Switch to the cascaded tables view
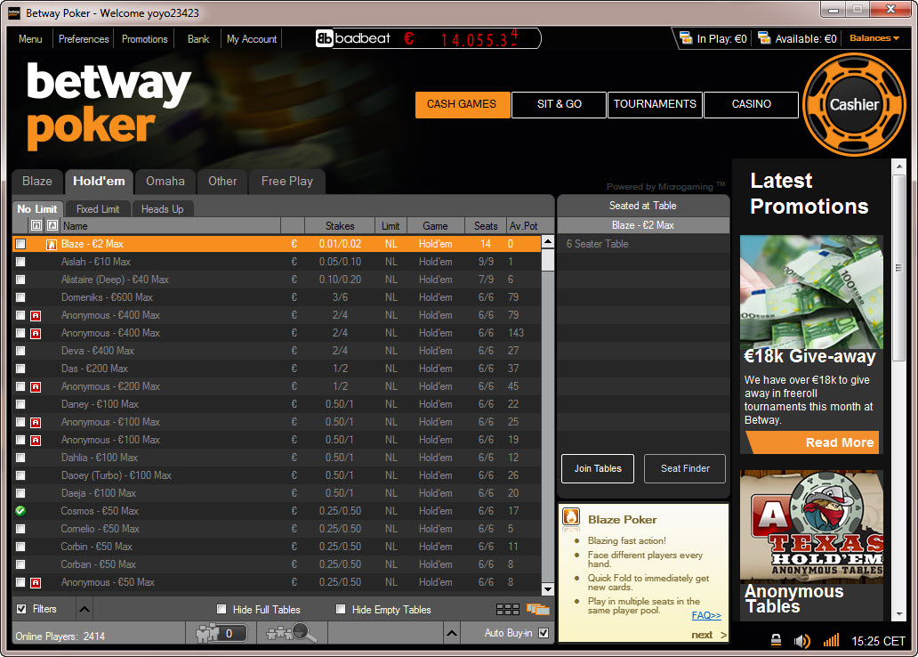Viewport: 918px width, 657px height. pos(538,610)
